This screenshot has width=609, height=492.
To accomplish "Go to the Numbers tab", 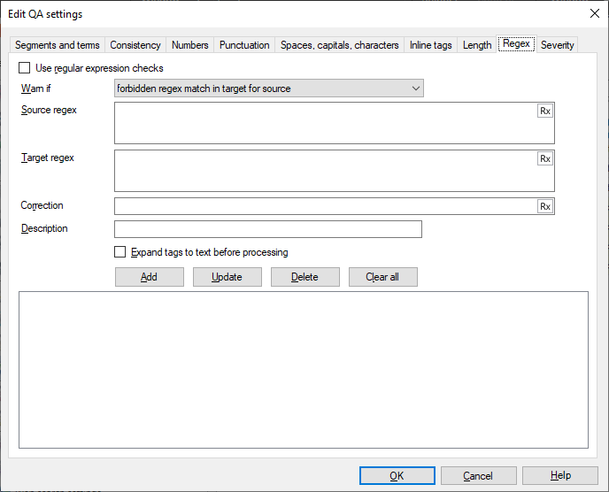I will point(190,45).
